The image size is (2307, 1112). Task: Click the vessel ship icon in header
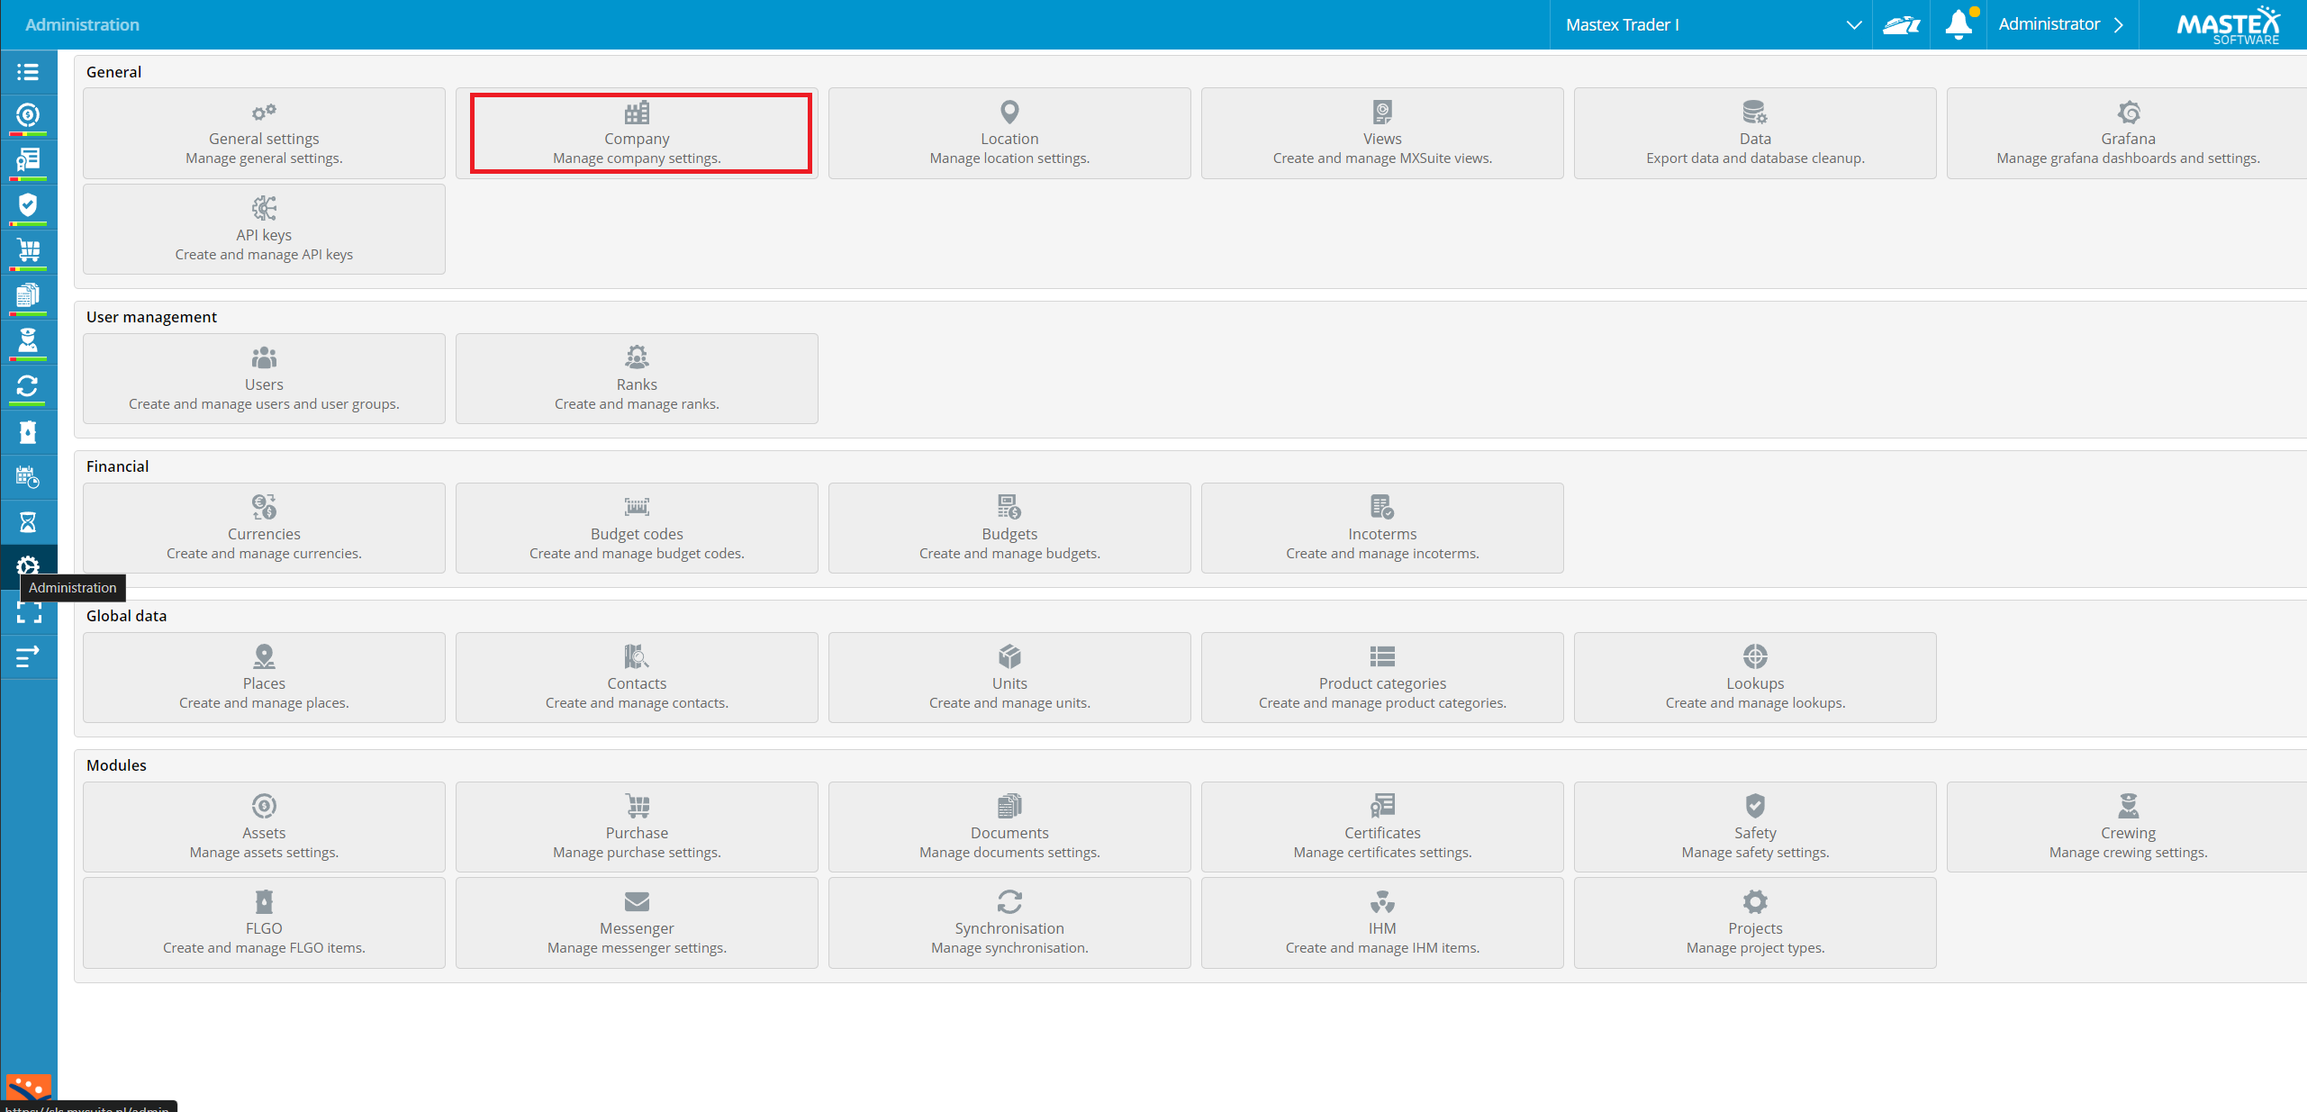click(x=1901, y=24)
